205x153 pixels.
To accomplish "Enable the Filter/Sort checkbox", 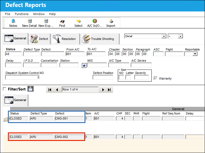I will pos(4,89).
